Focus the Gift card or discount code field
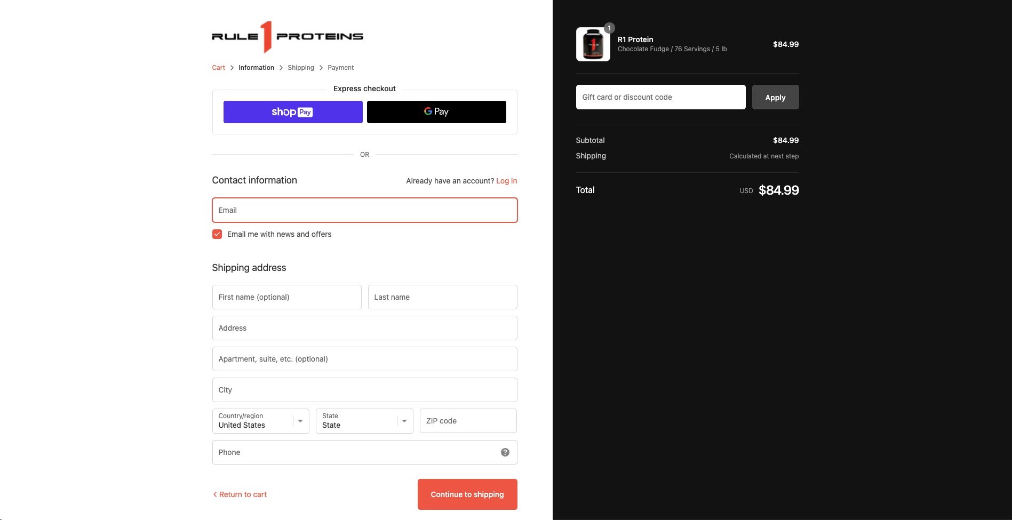The width and height of the screenshot is (1012, 520). point(661,97)
